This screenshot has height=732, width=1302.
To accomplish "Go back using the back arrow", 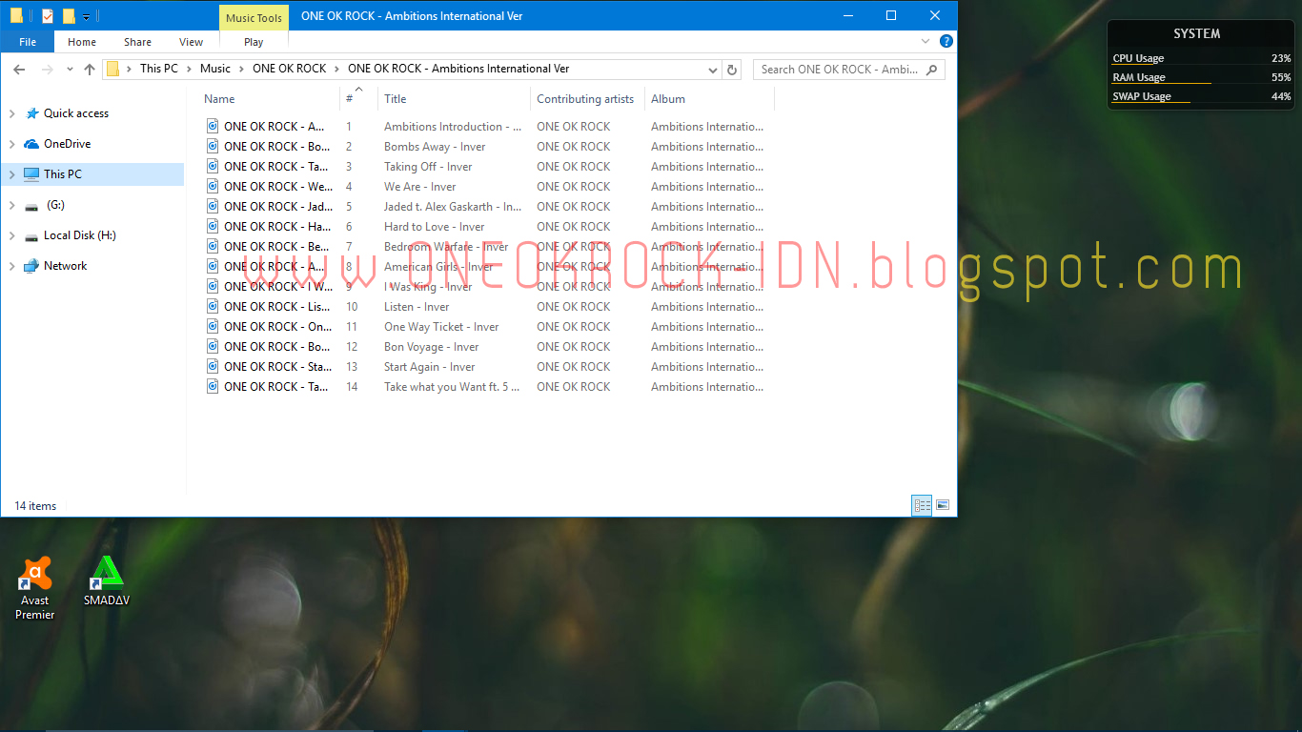I will click(19, 70).
